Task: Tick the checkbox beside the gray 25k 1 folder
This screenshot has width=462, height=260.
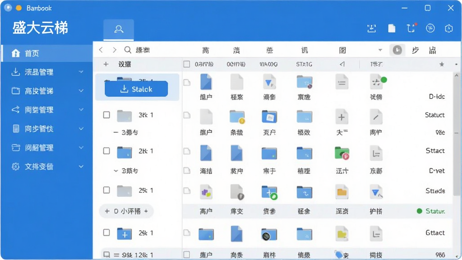Action: (106, 190)
